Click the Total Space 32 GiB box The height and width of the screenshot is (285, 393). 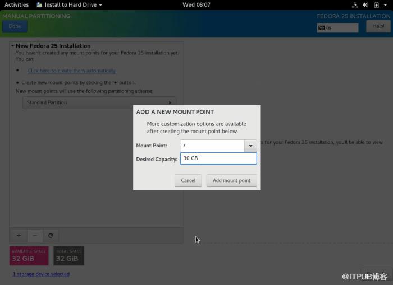[69, 256]
